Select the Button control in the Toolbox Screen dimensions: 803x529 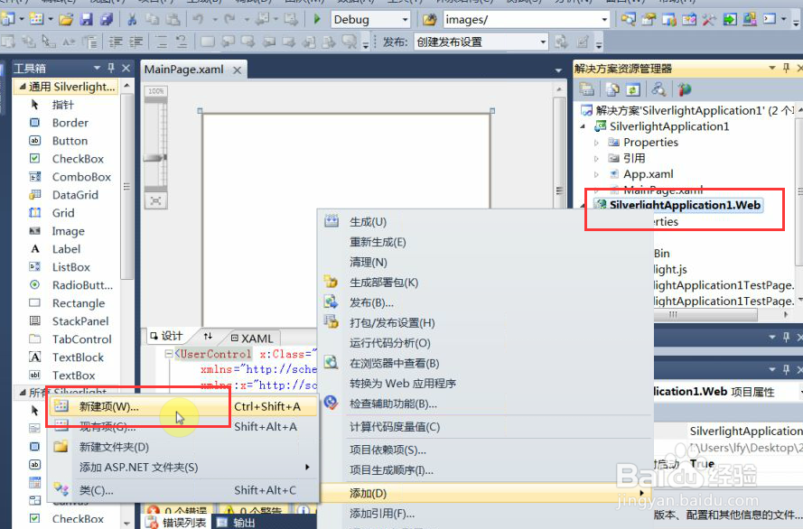point(70,141)
